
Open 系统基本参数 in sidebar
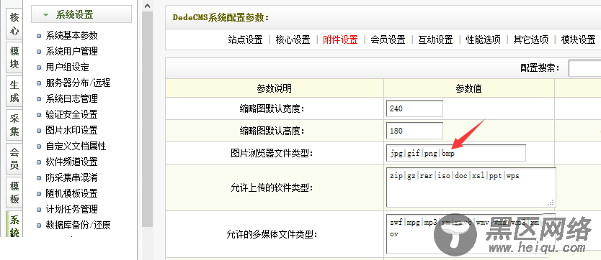pyautogui.click(x=71, y=35)
